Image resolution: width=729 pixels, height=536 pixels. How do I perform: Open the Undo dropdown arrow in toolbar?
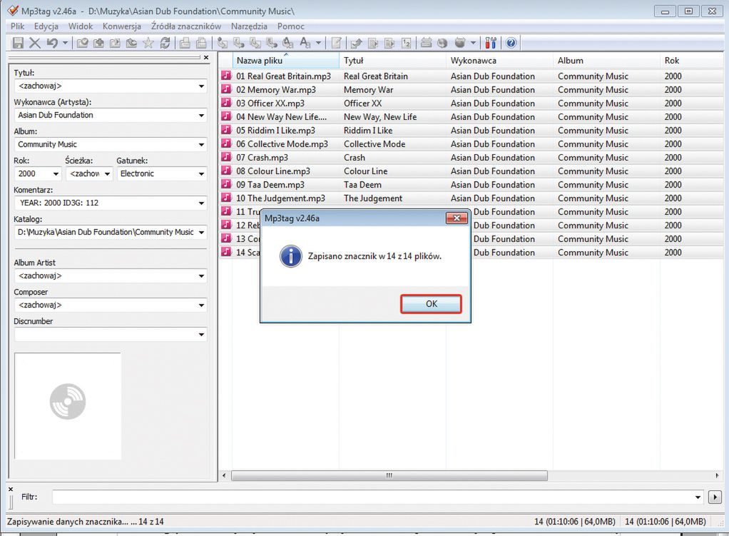[x=65, y=44]
